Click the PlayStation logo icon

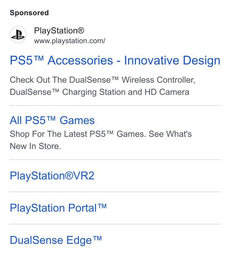click(x=18, y=35)
